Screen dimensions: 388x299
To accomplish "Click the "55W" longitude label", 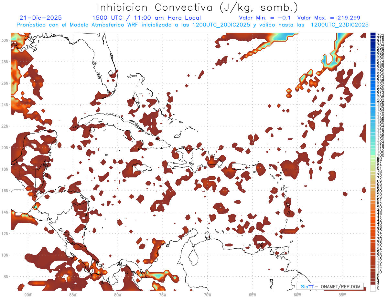I will pyautogui.click(x=342, y=295).
